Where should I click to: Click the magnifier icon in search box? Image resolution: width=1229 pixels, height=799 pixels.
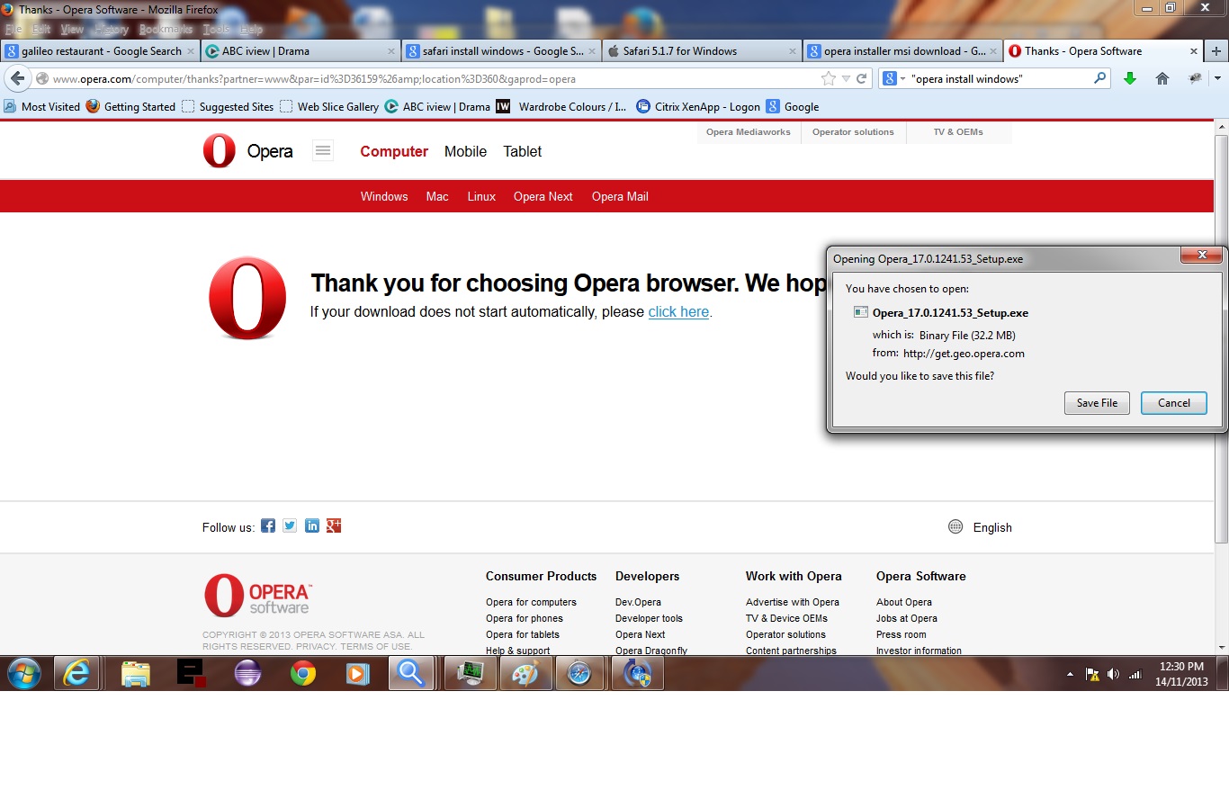pos(1099,78)
